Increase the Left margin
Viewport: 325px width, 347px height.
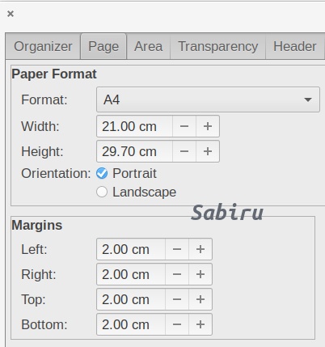pyautogui.click(x=200, y=249)
